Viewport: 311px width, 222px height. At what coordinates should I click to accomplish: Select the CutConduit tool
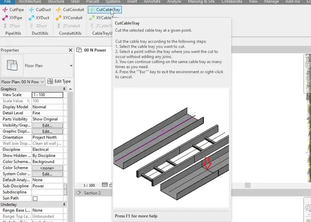[70, 10]
